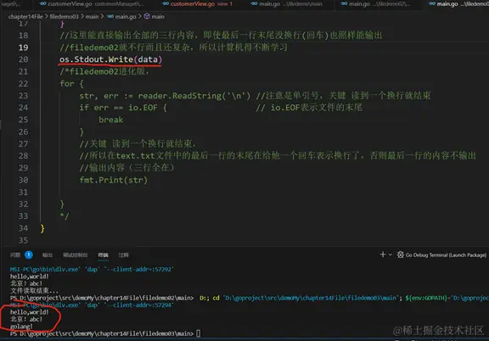The image size is (489, 341).
Task: Click line number 20 in gutter
Action: coord(23,59)
